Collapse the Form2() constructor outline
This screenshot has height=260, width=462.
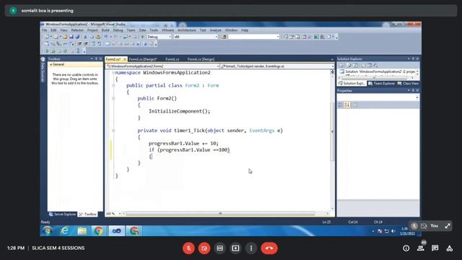coord(113,98)
